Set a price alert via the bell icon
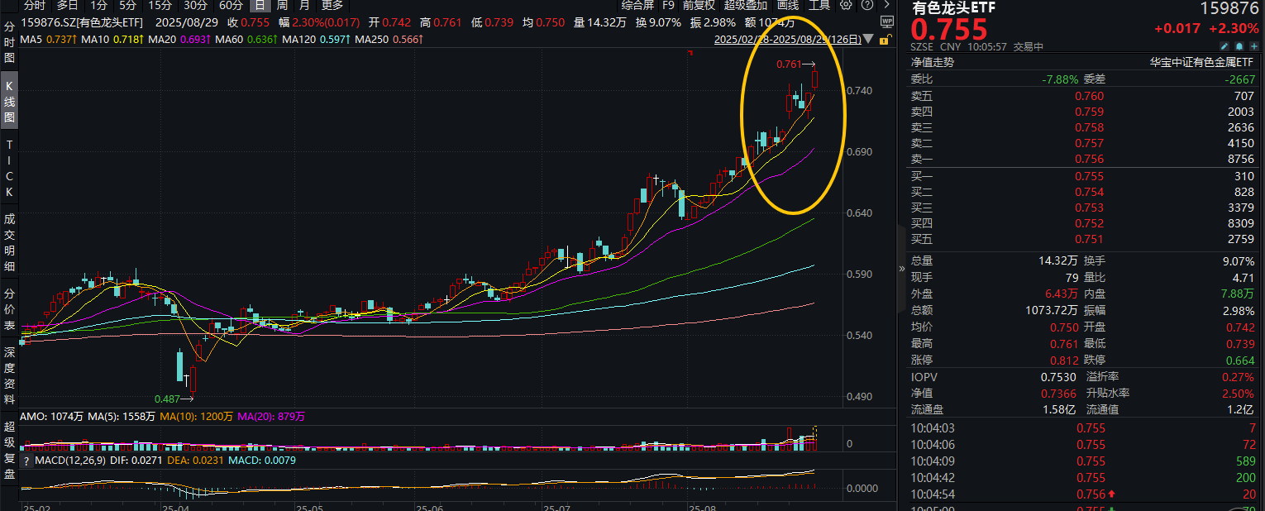1265x511 pixels. [x=1239, y=46]
